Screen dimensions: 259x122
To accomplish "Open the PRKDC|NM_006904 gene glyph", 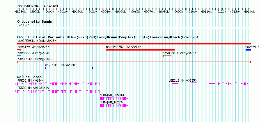I will coord(58,84).
